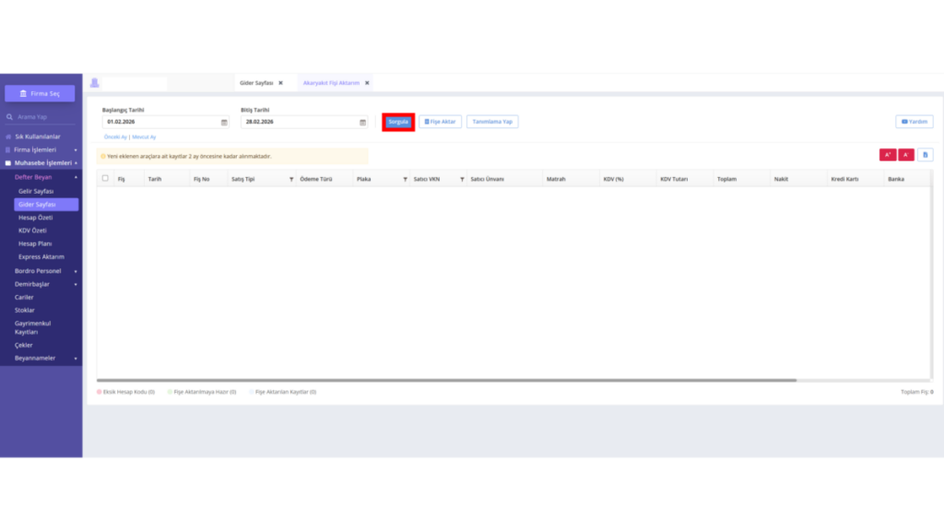Image resolution: width=944 pixels, height=531 pixels.
Task: Click the Firma Seç button
Action: [40, 93]
